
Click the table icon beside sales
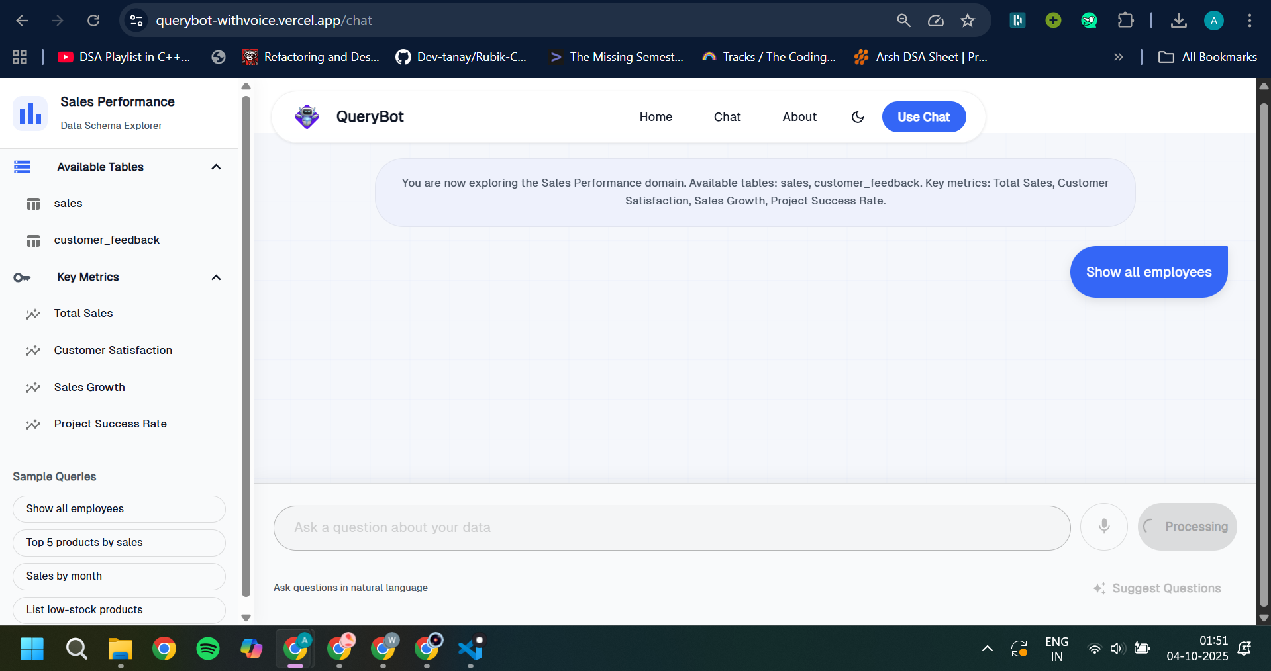click(x=33, y=204)
